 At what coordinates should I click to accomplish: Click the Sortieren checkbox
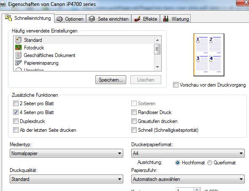(x=134, y=104)
